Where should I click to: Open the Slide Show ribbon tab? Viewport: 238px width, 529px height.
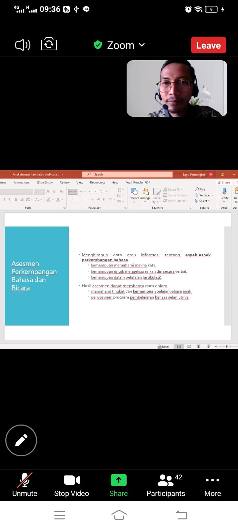click(x=45, y=183)
